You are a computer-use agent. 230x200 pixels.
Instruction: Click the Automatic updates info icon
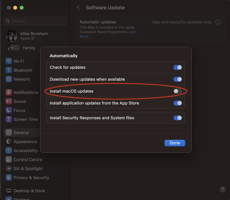(218, 22)
